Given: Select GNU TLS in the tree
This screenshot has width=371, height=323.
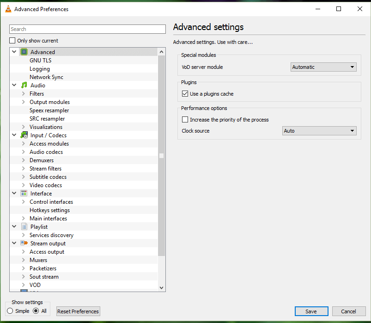Looking at the screenshot, I should tap(41, 61).
